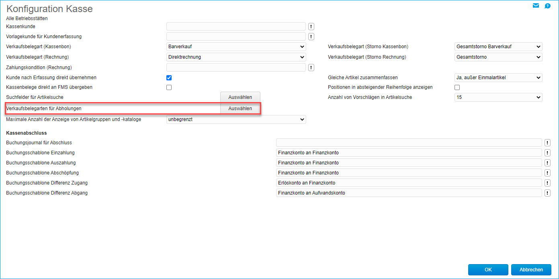Open lookup icon for Buchungsschablone Differenz Abgang
Image resolution: width=559 pixels, height=279 pixels.
(x=547, y=193)
